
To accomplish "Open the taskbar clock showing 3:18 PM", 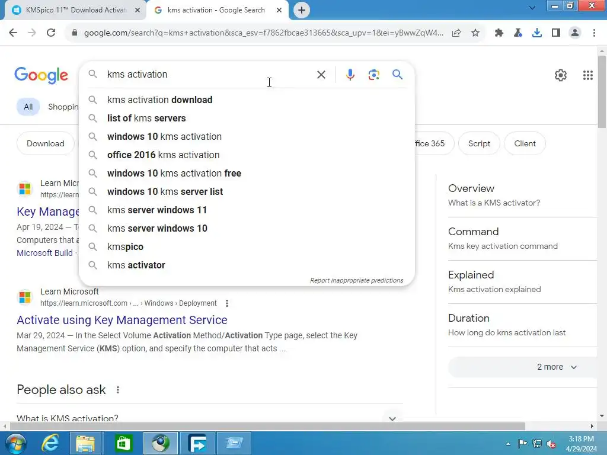I will coord(582,444).
